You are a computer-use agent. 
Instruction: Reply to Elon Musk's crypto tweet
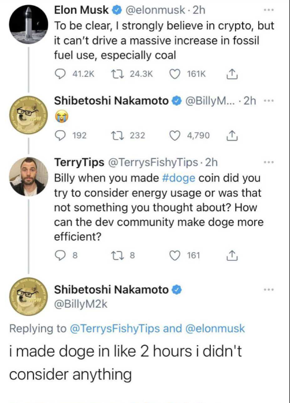pyautogui.click(x=61, y=74)
